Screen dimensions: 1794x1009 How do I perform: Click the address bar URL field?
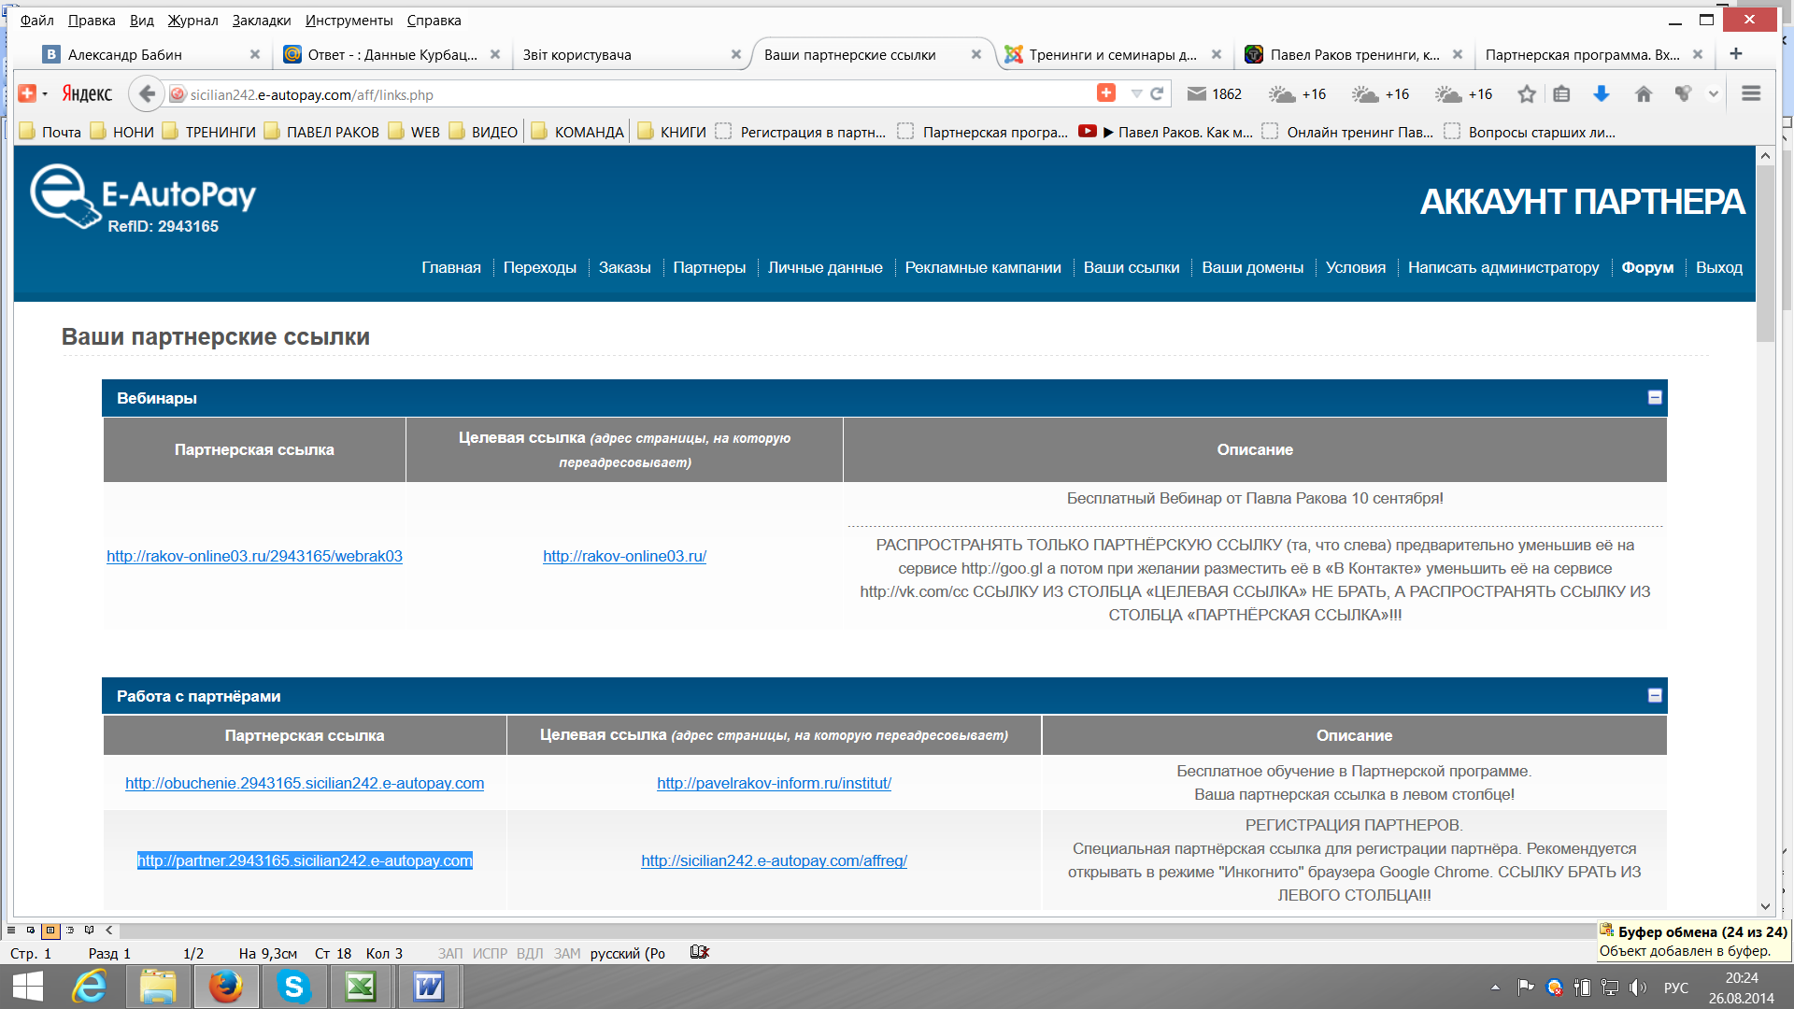(635, 93)
